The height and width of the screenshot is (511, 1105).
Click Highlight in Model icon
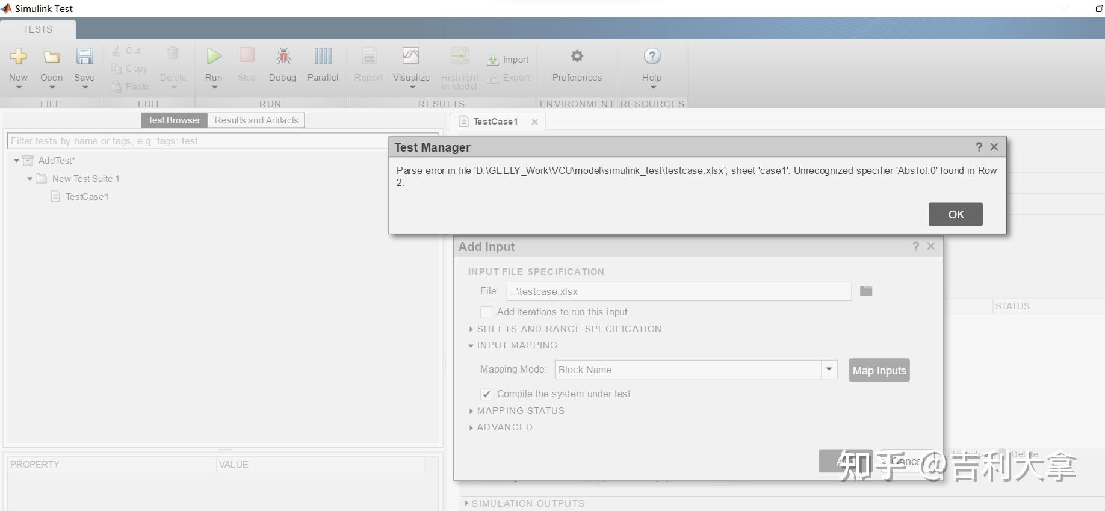[460, 56]
